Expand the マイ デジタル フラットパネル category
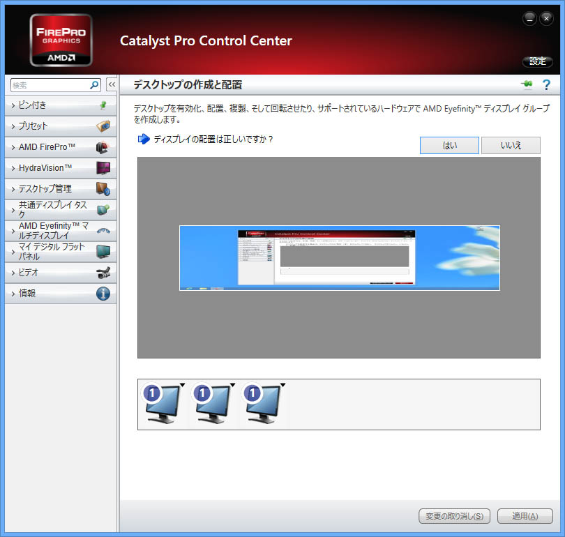This screenshot has height=537, width=565. pos(13,252)
